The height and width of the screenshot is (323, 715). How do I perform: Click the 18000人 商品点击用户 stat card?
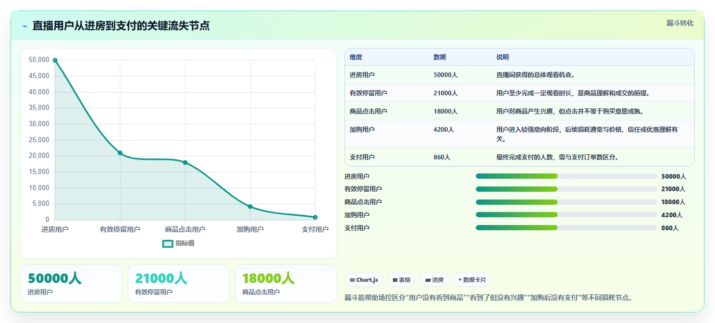[x=286, y=283]
